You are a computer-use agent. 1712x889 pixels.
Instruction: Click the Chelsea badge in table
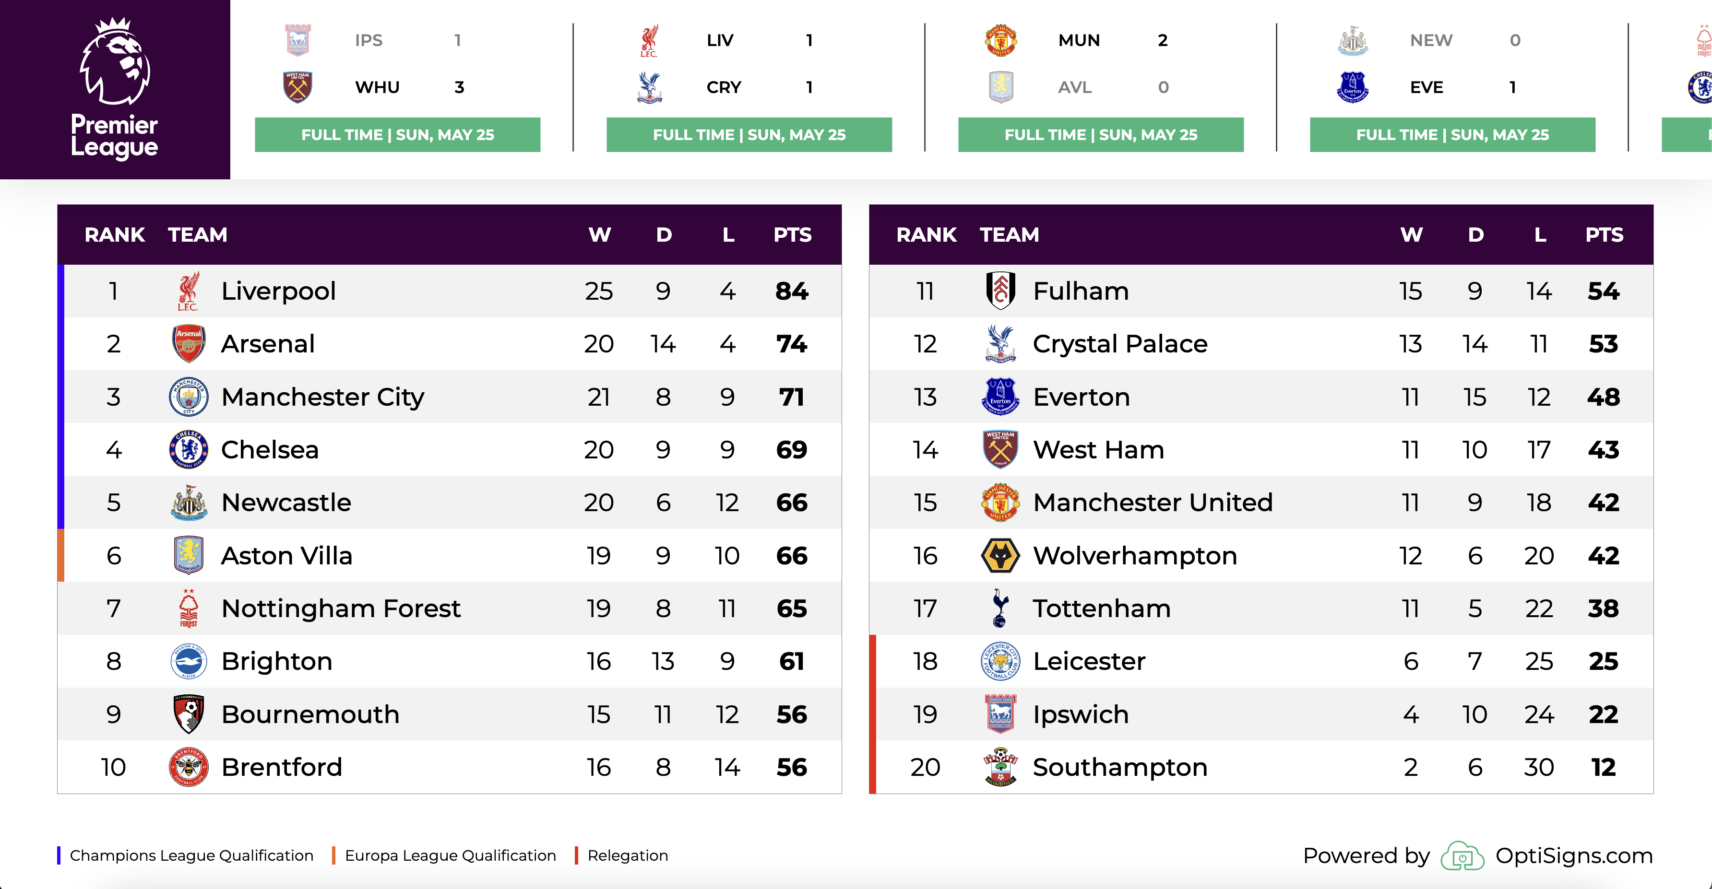point(189,449)
